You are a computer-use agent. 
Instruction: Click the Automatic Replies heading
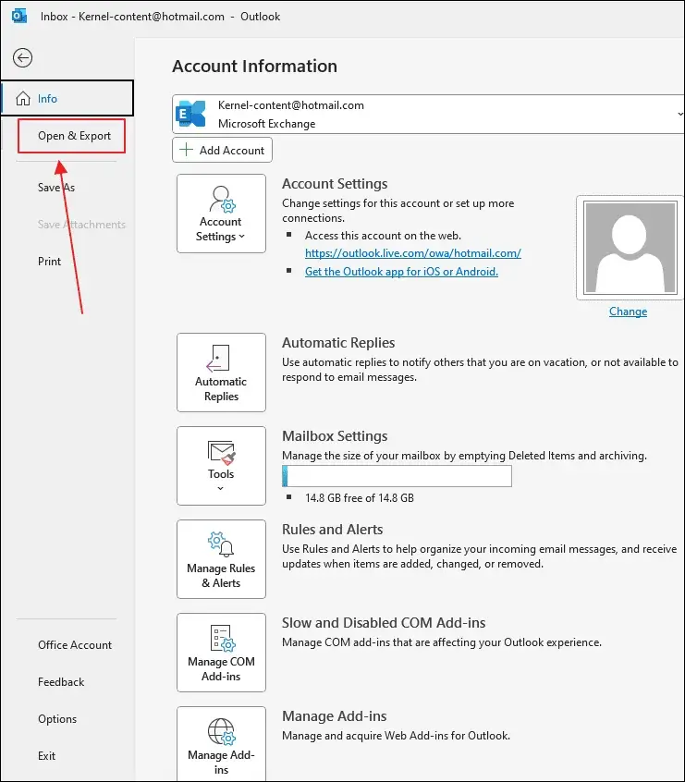click(x=338, y=343)
